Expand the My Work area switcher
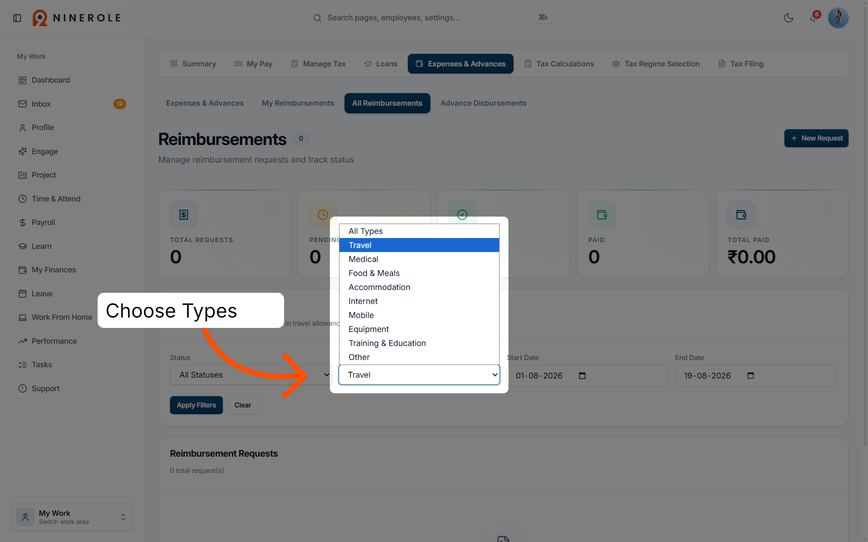The width and height of the screenshot is (868, 542). [72, 517]
